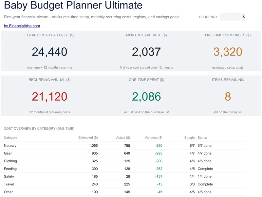Select the items remaining value 8
Viewport: 262px width, 197px height.
228,96
